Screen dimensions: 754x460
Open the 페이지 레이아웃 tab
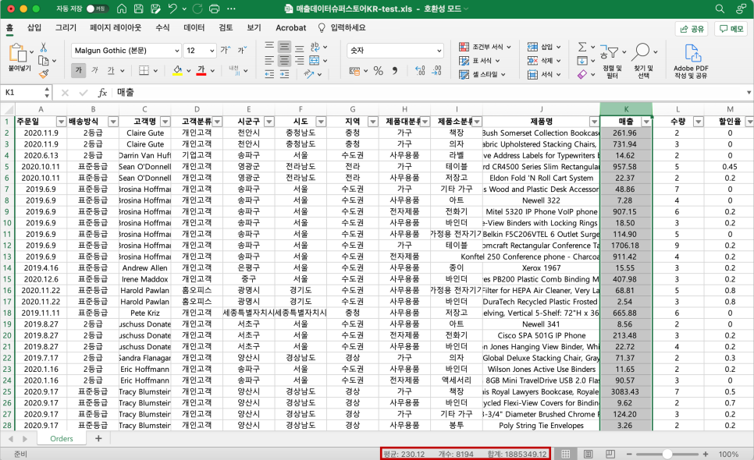tap(116, 27)
